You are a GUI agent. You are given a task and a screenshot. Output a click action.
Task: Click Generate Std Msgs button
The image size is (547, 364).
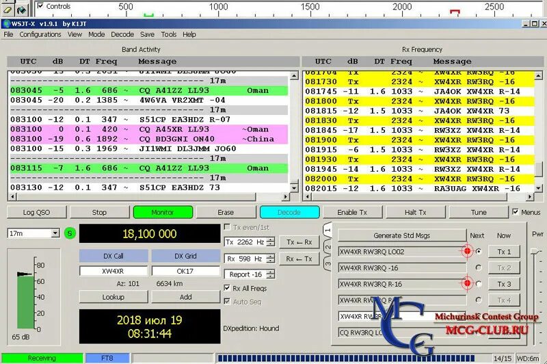[402, 235]
